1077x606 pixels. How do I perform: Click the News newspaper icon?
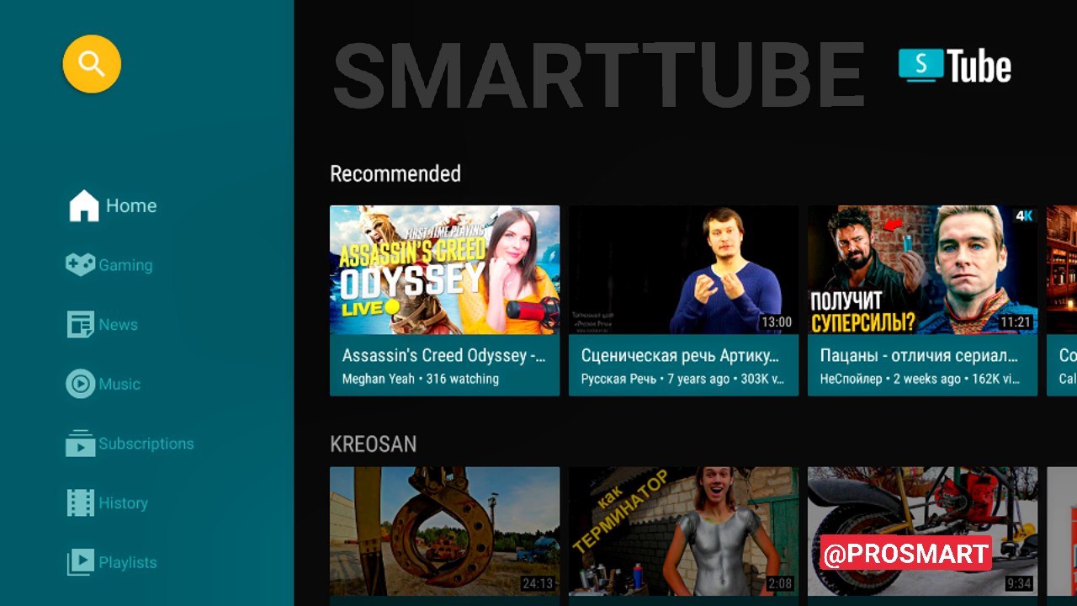(80, 325)
